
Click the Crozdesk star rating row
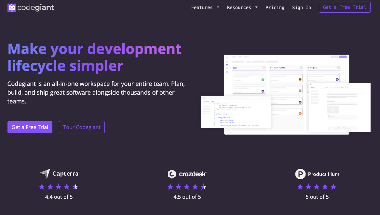[x=187, y=187]
